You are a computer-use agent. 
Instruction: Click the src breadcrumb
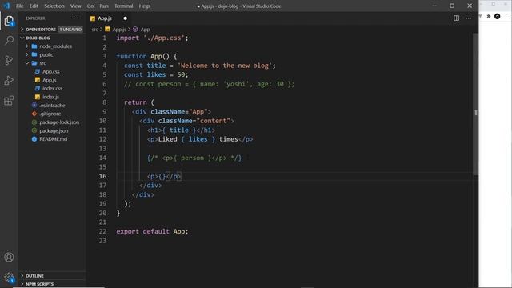pos(94,30)
